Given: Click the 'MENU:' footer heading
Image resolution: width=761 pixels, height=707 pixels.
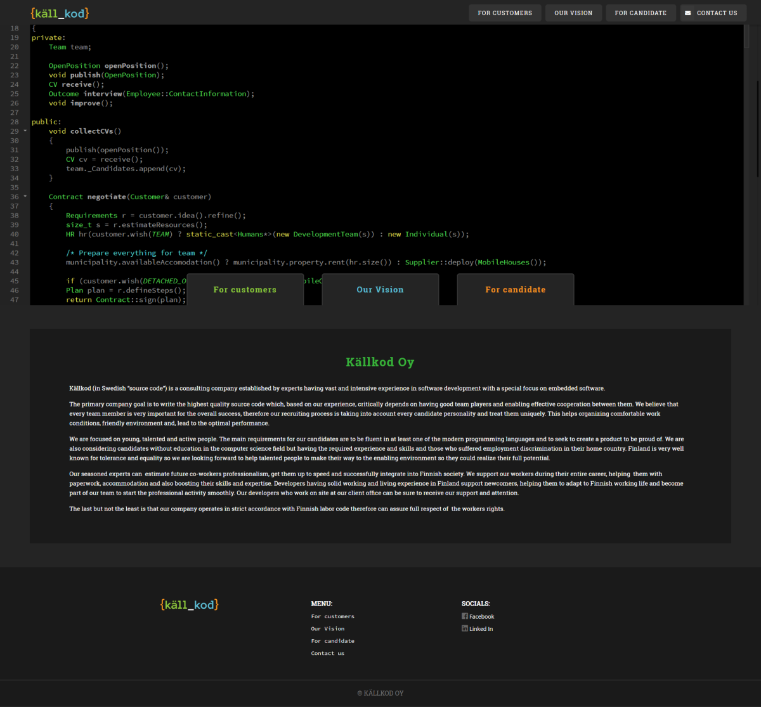Looking at the screenshot, I should tap(322, 604).
